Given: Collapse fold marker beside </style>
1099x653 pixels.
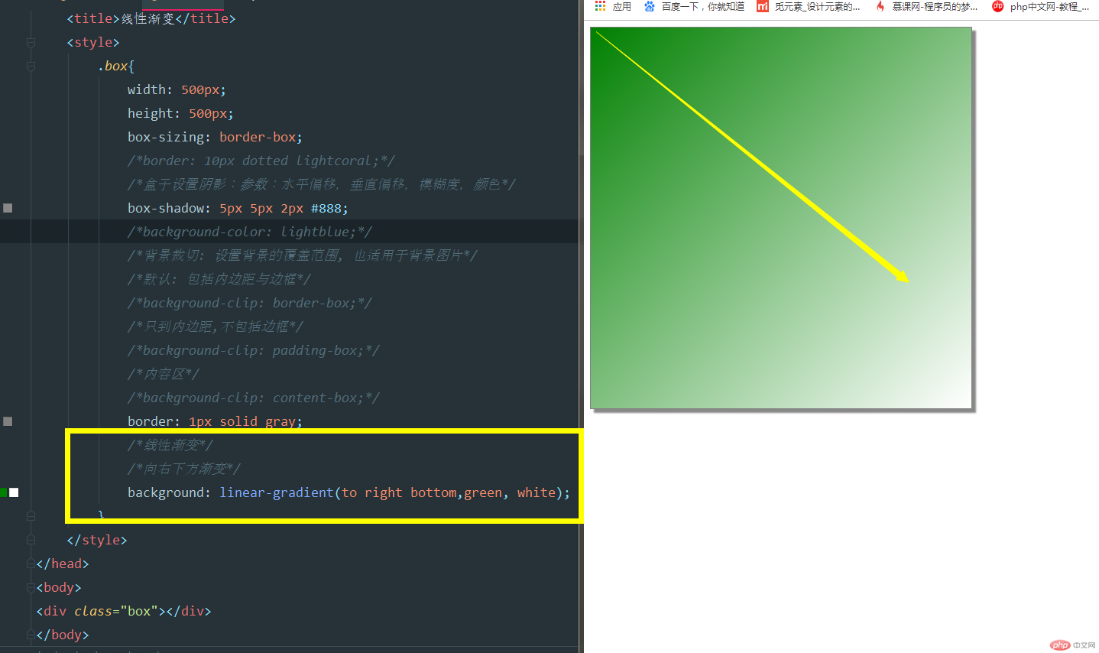Looking at the screenshot, I should point(31,540).
